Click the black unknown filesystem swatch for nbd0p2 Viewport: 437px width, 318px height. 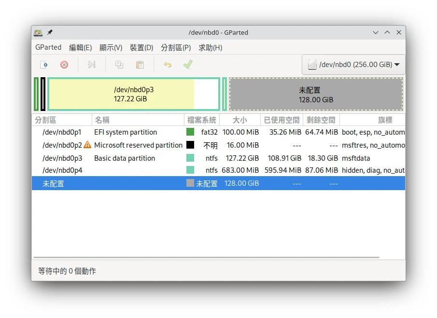190,145
